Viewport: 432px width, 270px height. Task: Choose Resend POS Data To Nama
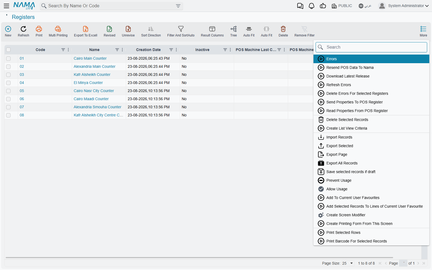371,67
